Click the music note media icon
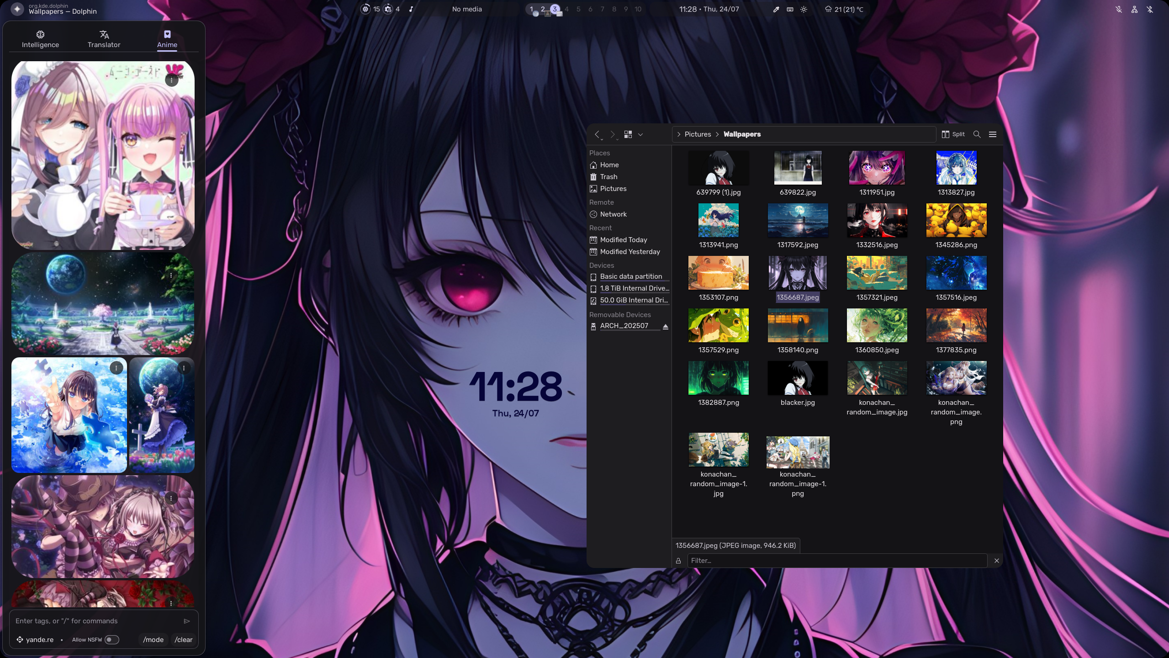1169x658 pixels. click(411, 9)
